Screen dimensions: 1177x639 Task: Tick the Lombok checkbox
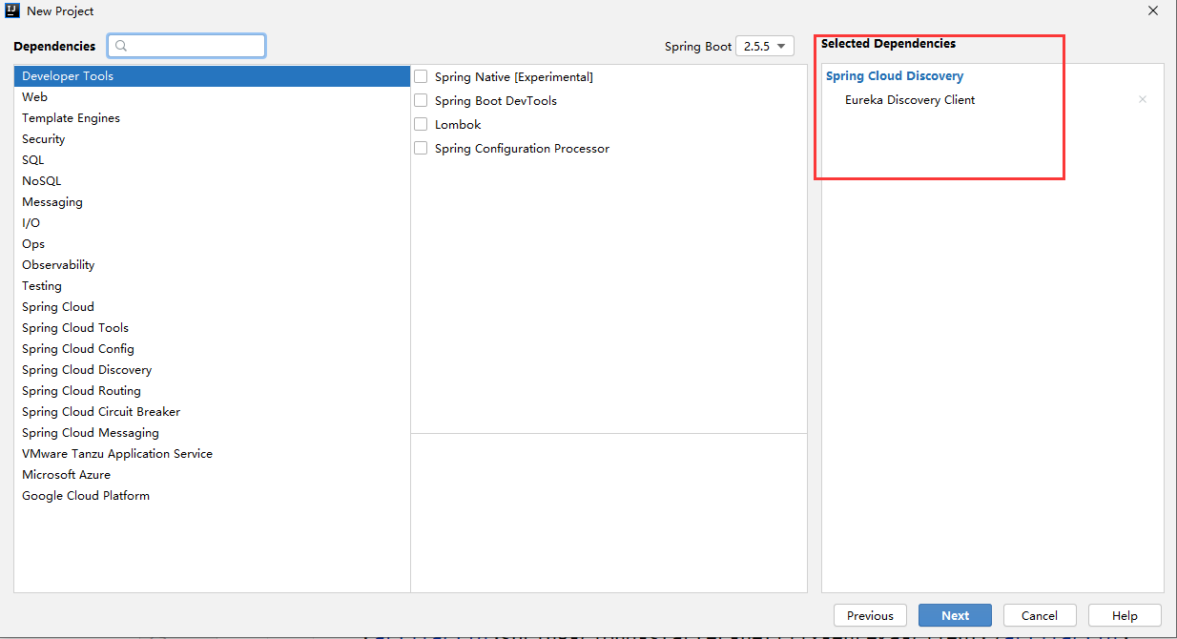click(x=421, y=125)
